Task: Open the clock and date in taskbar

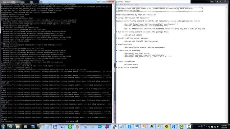Action: tap(224, 126)
